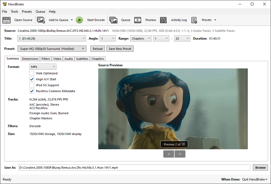Click the AC3 Passthru track text
The height and width of the screenshot is (184, 271).
coord(38,108)
